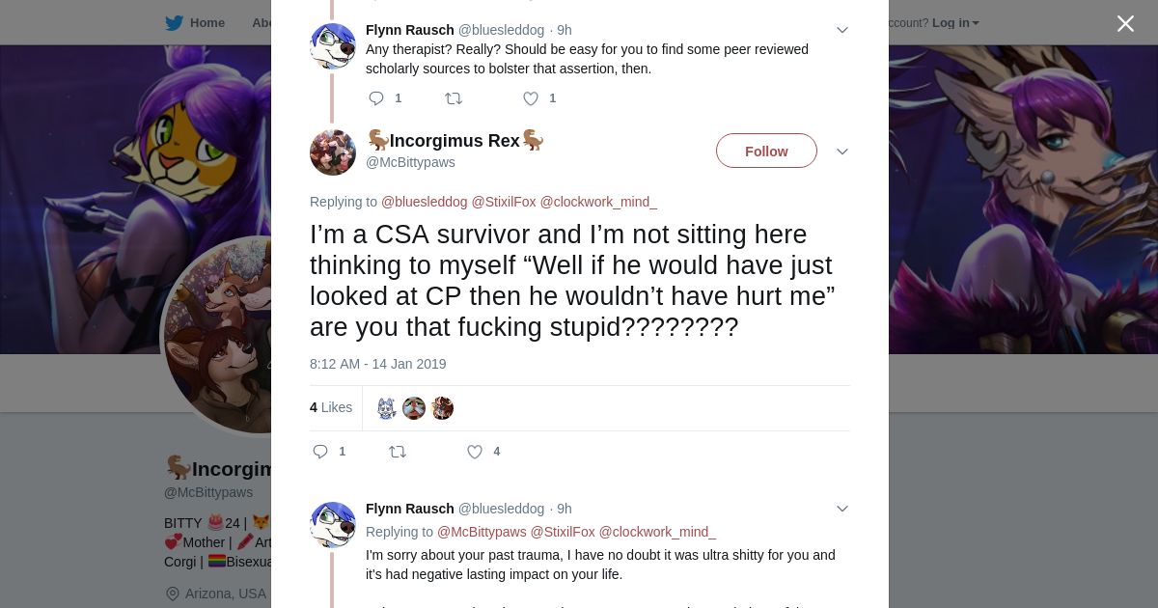Click the Twitter bird Home icon
The width and height of the screenshot is (1158, 608).
[x=175, y=23]
